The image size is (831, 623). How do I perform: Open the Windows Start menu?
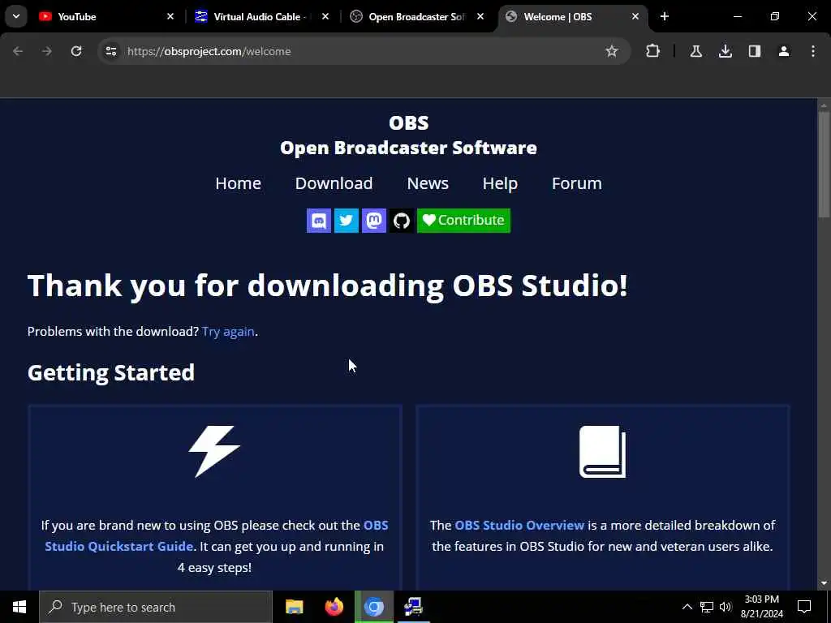19,607
